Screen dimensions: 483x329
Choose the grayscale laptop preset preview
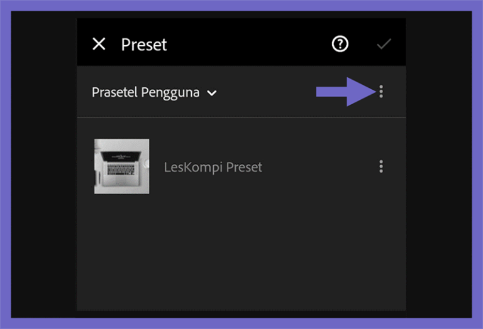tap(121, 166)
